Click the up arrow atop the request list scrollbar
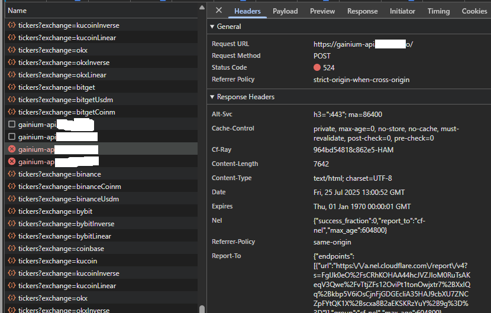The width and height of the screenshot is (491, 313). tap(202, 8)
